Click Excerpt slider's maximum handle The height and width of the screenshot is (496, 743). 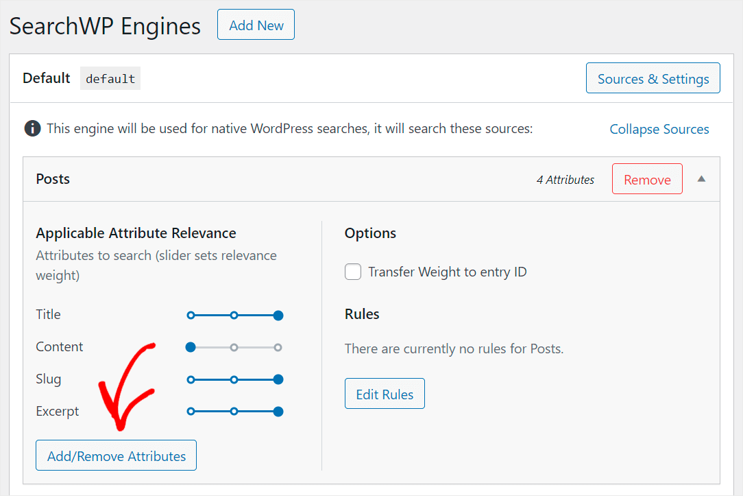click(x=278, y=412)
